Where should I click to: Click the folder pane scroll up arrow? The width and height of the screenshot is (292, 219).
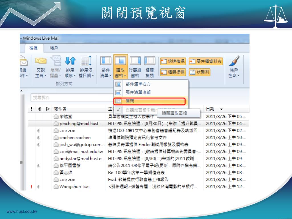click(x=22, y=91)
